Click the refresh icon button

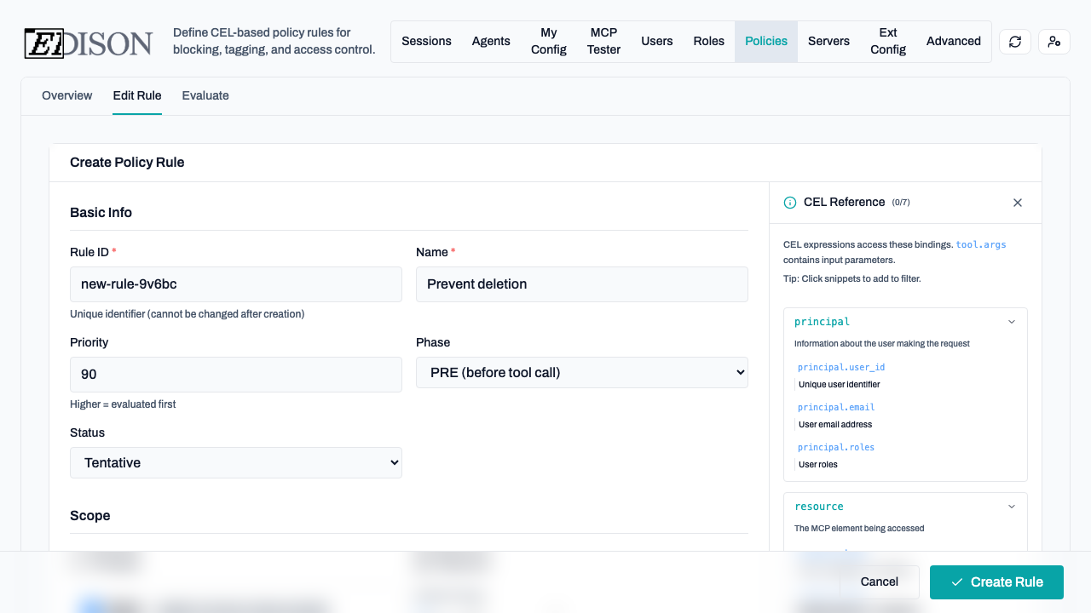tap(1014, 42)
